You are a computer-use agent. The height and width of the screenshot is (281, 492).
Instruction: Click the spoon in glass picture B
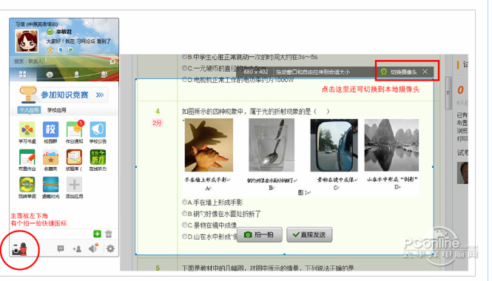272,145
